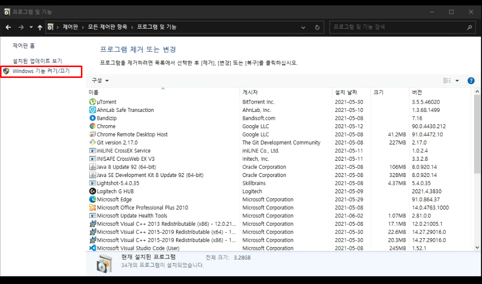The height and width of the screenshot is (284, 482).
Task: Select Microsoft Update Health Tools icon
Action: pos(92,216)
